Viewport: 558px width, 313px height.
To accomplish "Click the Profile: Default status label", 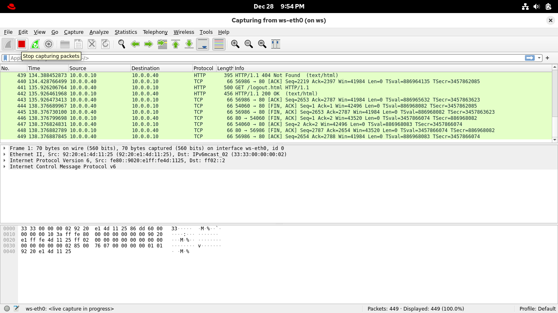I will point(537,309).
